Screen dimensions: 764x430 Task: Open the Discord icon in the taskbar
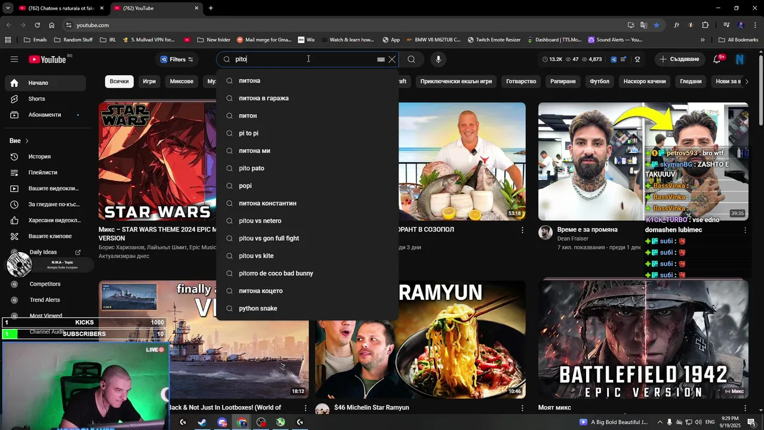pyautogui.click(x=222, y=422)
